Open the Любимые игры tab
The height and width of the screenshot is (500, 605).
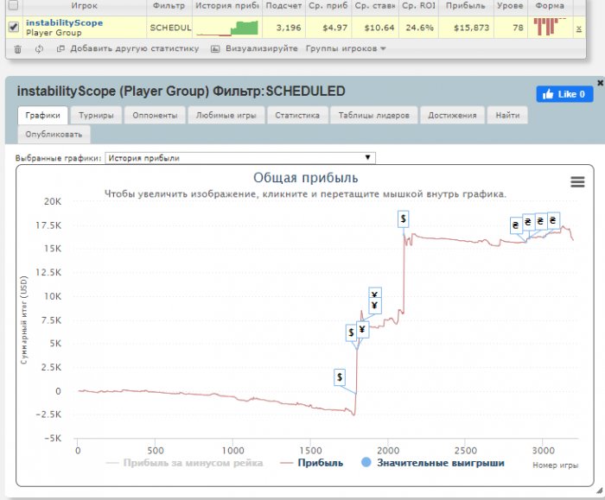coord(226,115)
